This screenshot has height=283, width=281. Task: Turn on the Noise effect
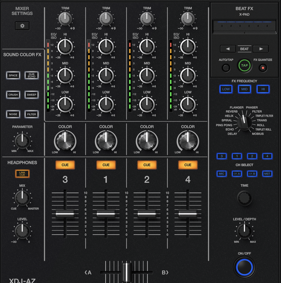[13, 114]
